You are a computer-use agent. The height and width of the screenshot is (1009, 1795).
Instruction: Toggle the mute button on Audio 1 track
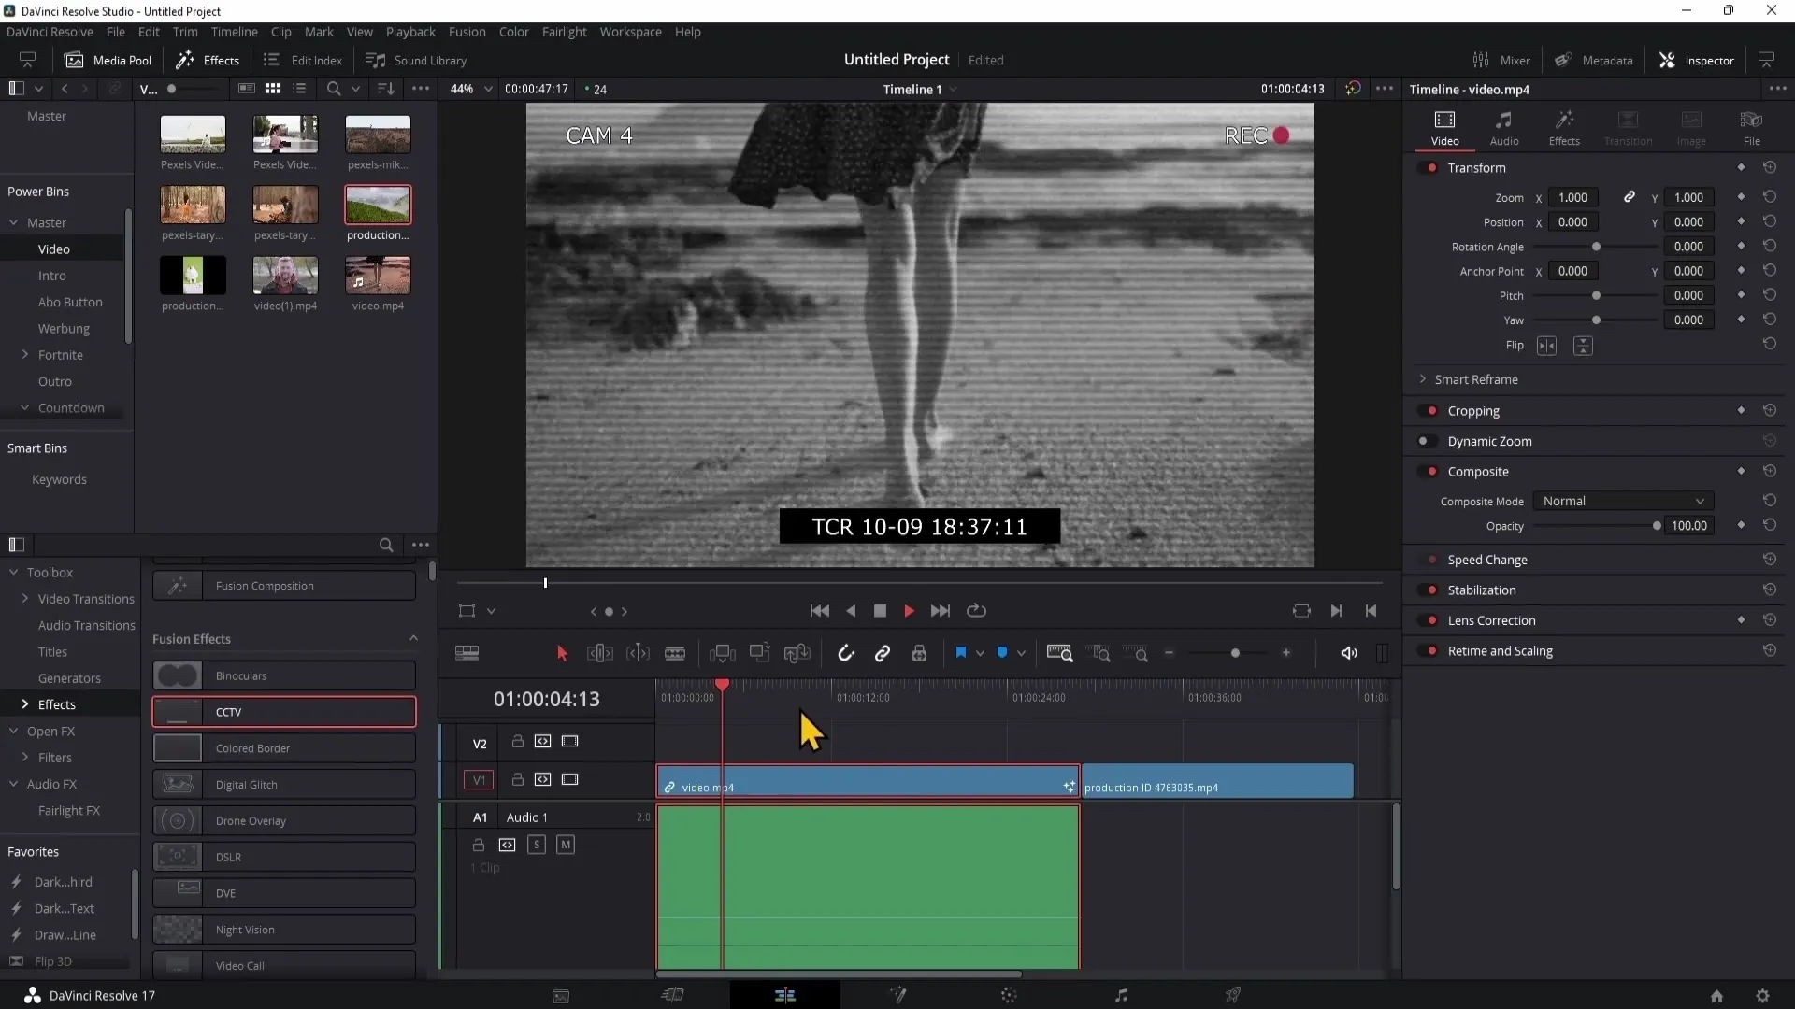pyautogui.click(x=565, y=844)
